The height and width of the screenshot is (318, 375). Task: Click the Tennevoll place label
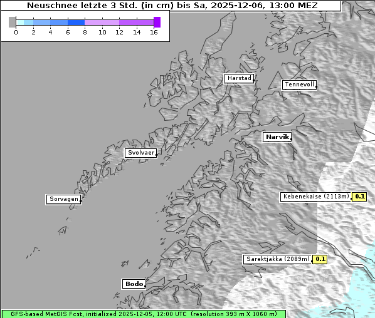pos(299,85)
